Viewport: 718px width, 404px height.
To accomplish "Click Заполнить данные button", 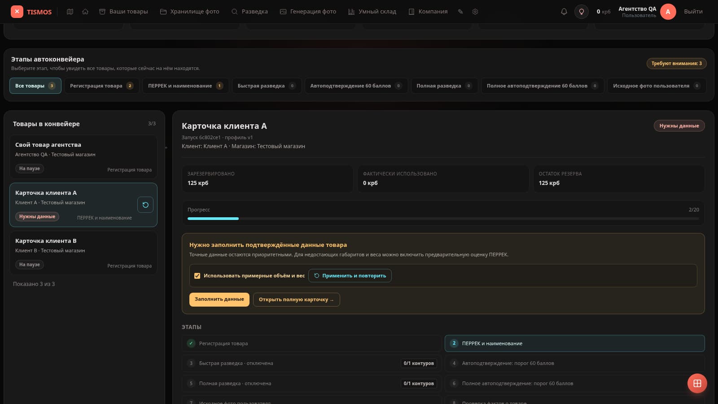I will (x=219, y=299).
